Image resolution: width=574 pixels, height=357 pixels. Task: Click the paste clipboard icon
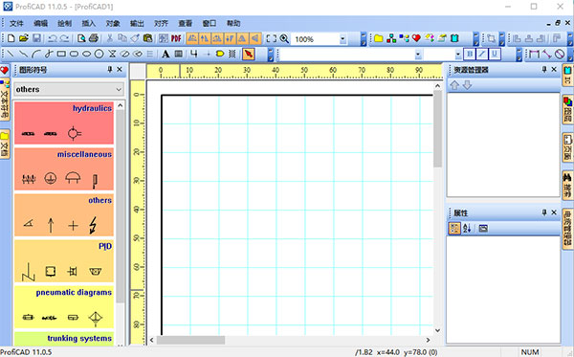148,38
